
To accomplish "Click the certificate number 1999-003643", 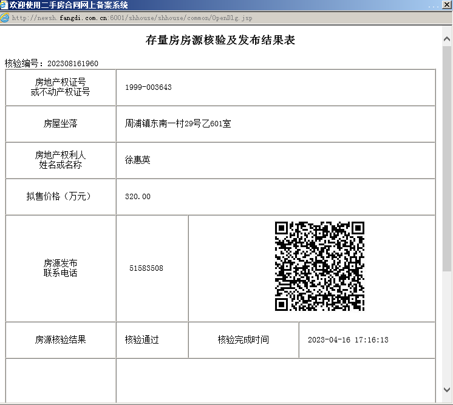I will [148, 87].
